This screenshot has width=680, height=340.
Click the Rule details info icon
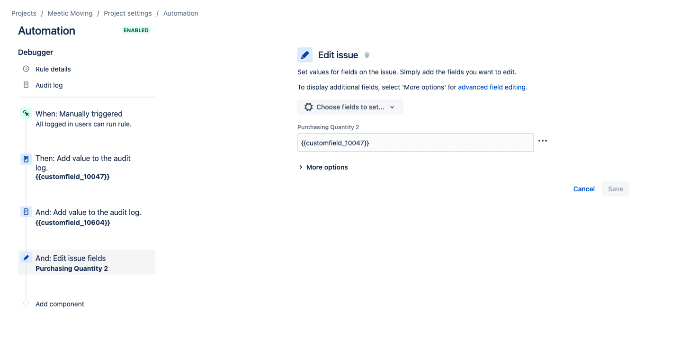pyautogui.click(x=26, y=69)
